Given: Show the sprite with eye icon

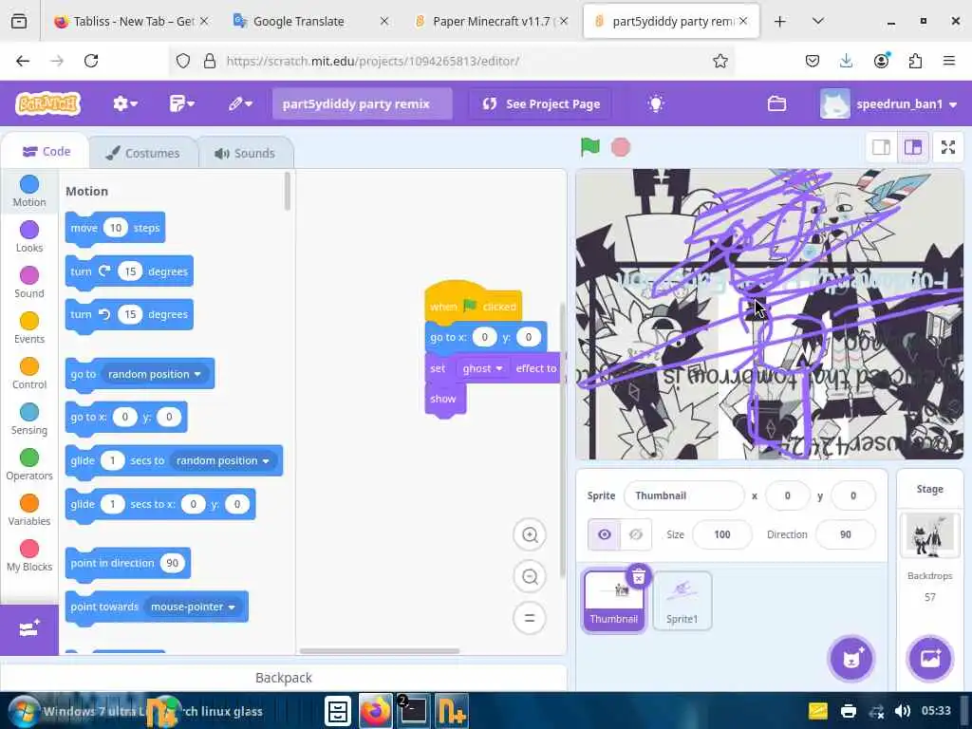Looking at the screenshot, I should 604,534.
